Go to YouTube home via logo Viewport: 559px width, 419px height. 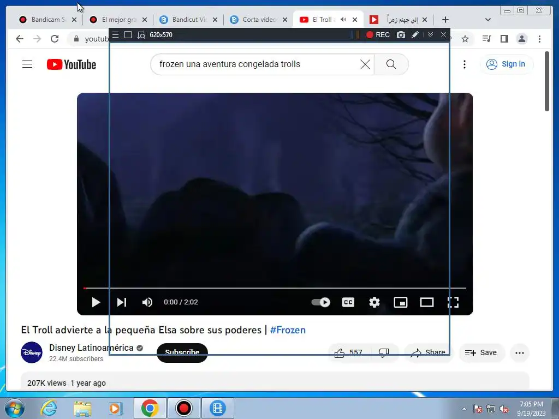coord(72,64)
